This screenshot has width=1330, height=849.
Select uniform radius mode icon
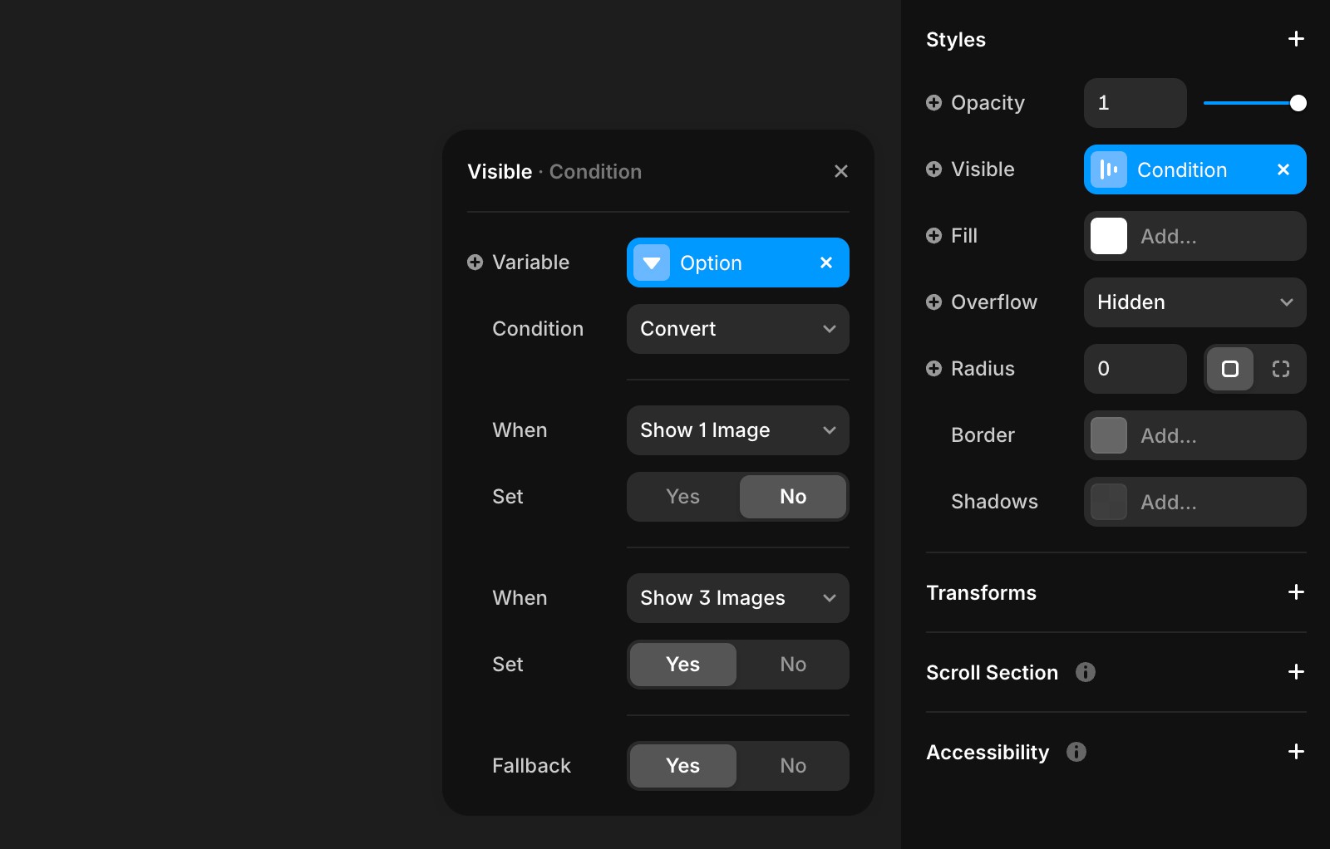click(1229, 369)
